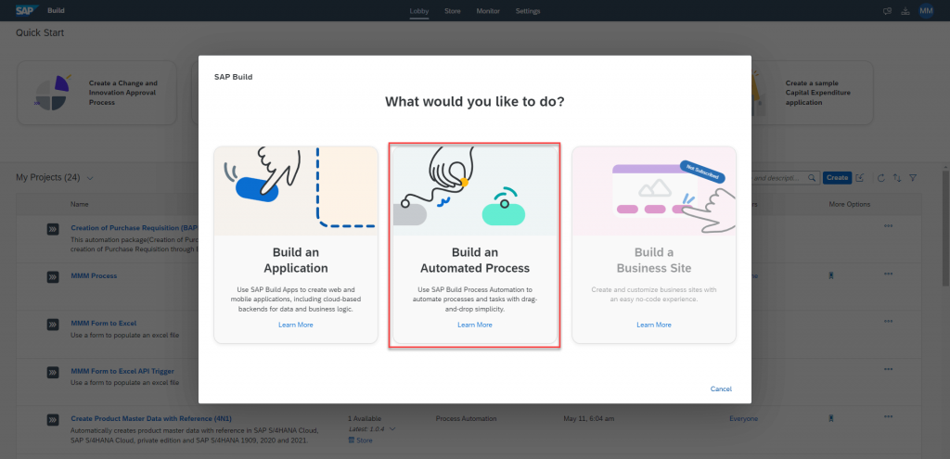Click project icon for MMM Form to Excel row
Image resolution: width=950 pixels, height=459 pixels.
point(53,324)
